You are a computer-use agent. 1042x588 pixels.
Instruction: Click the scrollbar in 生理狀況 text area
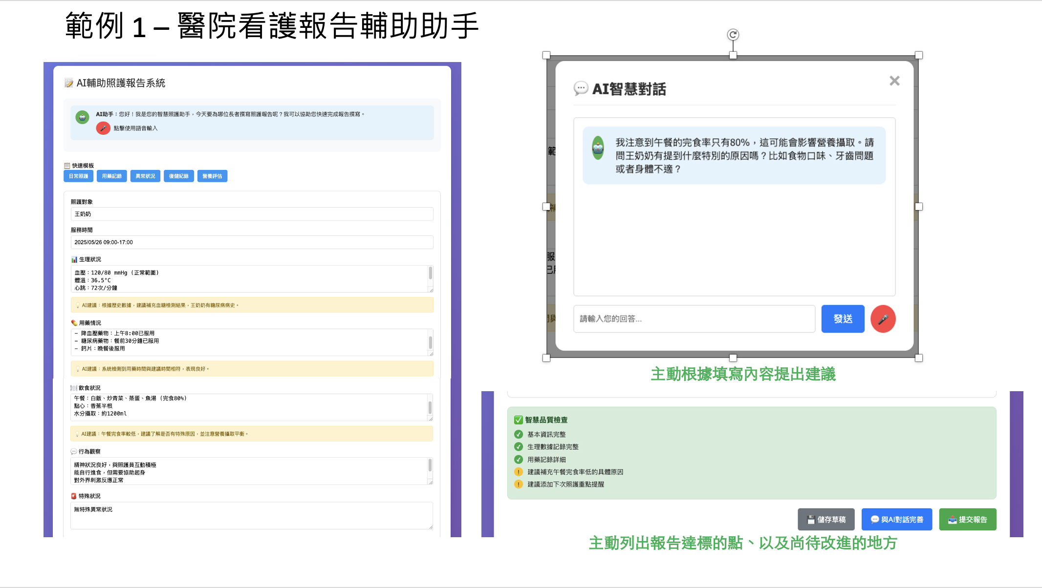pyautogui.click(x=430, y=273)
